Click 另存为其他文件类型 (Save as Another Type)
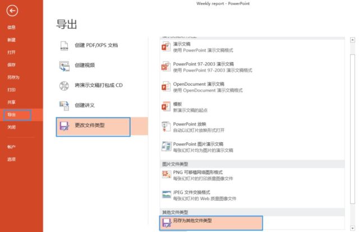Screen dimensions: 359x232 [x=211, y=223]
